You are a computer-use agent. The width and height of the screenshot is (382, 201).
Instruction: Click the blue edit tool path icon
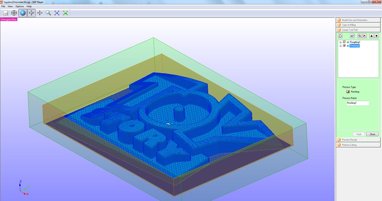352,36
